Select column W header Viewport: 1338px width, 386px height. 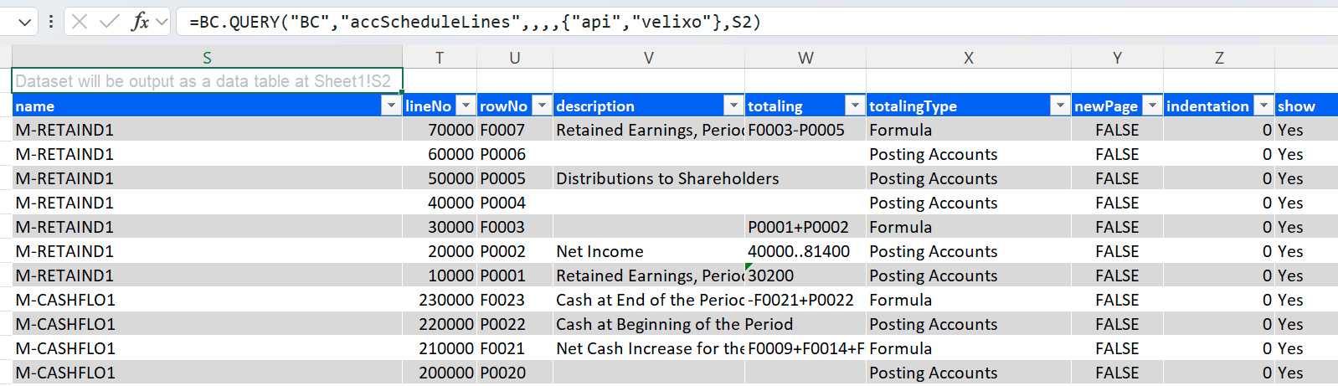805,58
